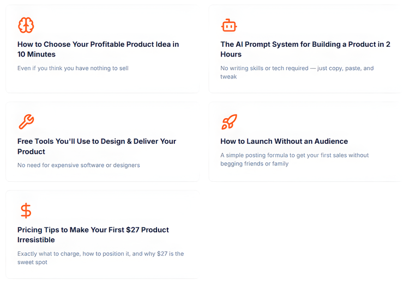409x282 pixels.
Task: Click the brain icon
Action: coord(26,25)
